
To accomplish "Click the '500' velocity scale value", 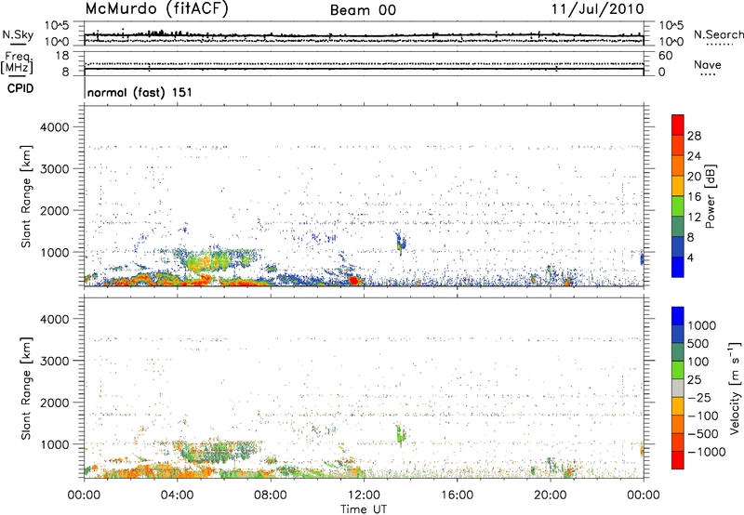I will tap(697, 344).
